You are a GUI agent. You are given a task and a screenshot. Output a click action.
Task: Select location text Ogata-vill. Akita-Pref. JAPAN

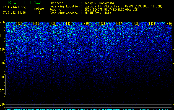tap(108, 6)
